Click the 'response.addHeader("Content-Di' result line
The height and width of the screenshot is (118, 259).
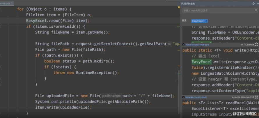(x=225, y=85)
